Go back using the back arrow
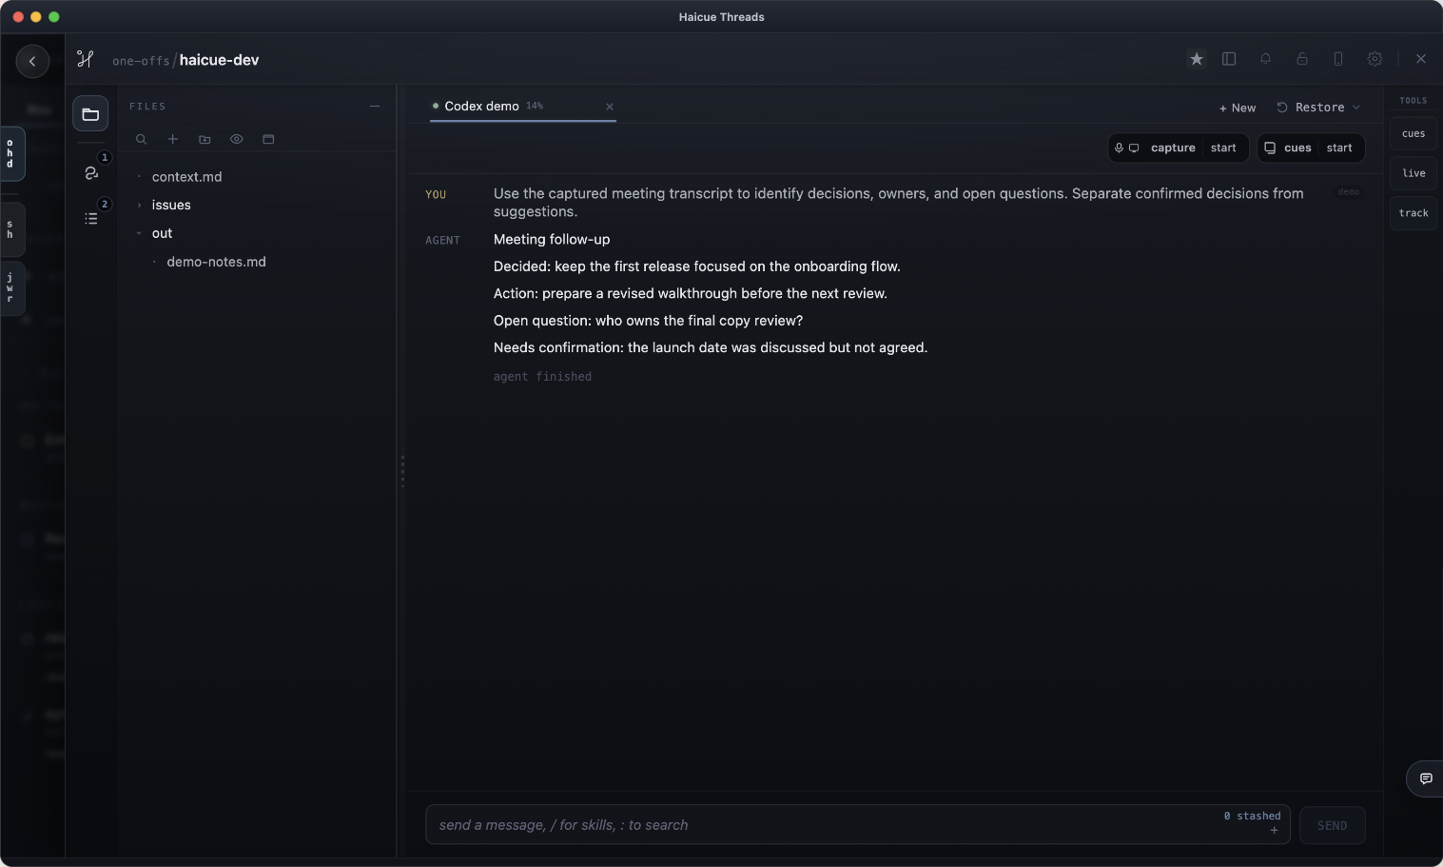1443x867 pixels. 32,61
